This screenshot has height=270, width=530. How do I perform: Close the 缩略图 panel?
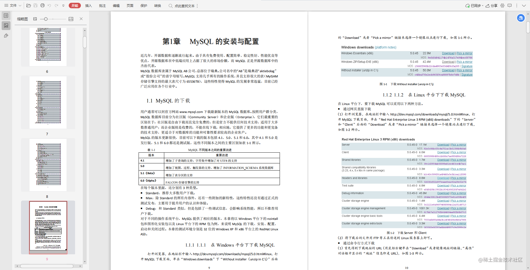pos(81,19)
